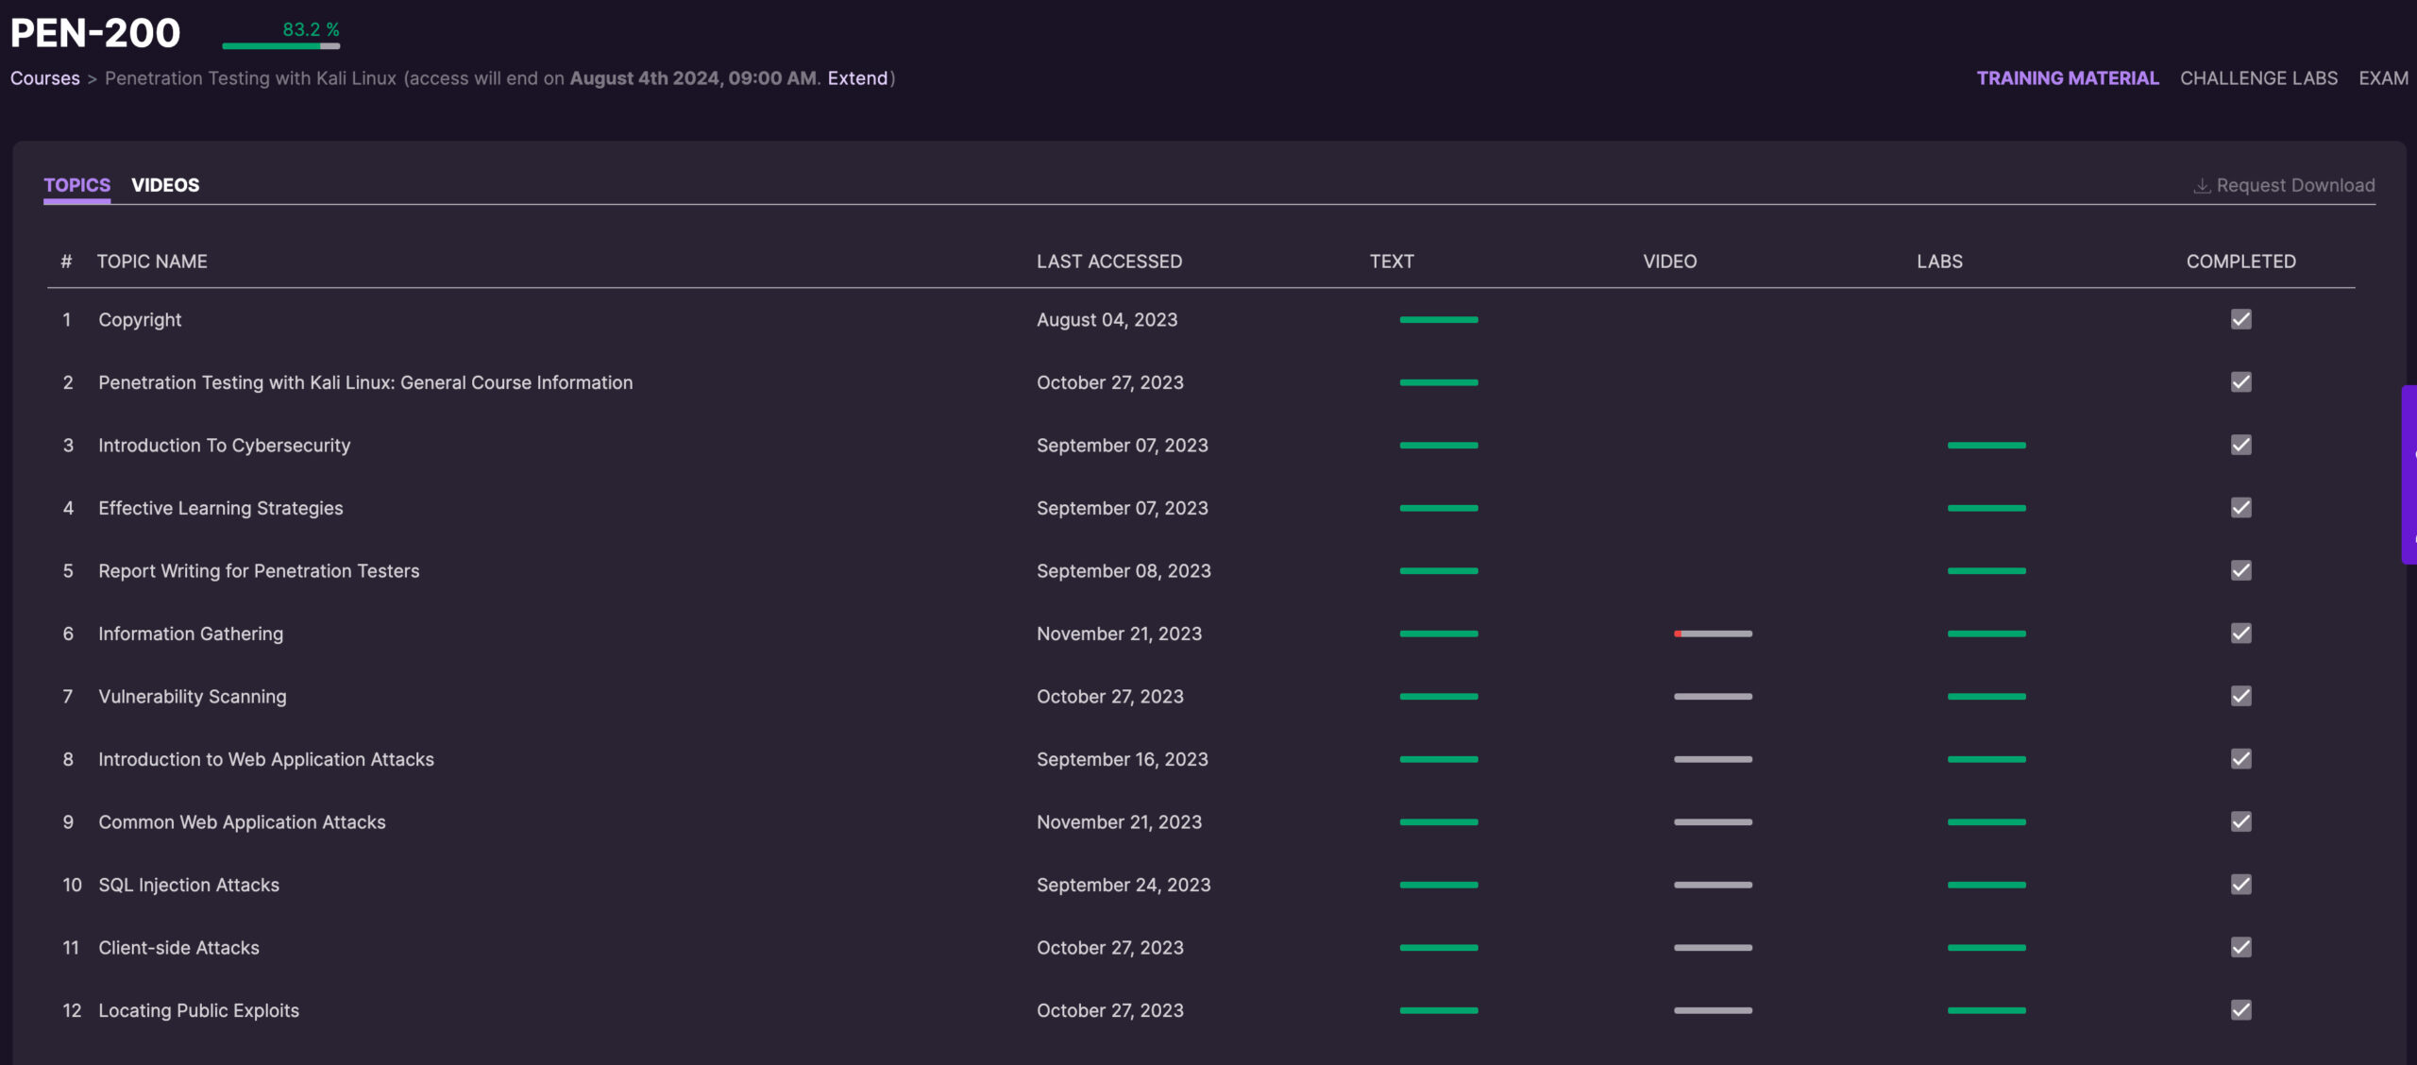The height and width of the screenshot is (1065, 2417).
Task: Open the Copyright topic
Action: point(140,320)
